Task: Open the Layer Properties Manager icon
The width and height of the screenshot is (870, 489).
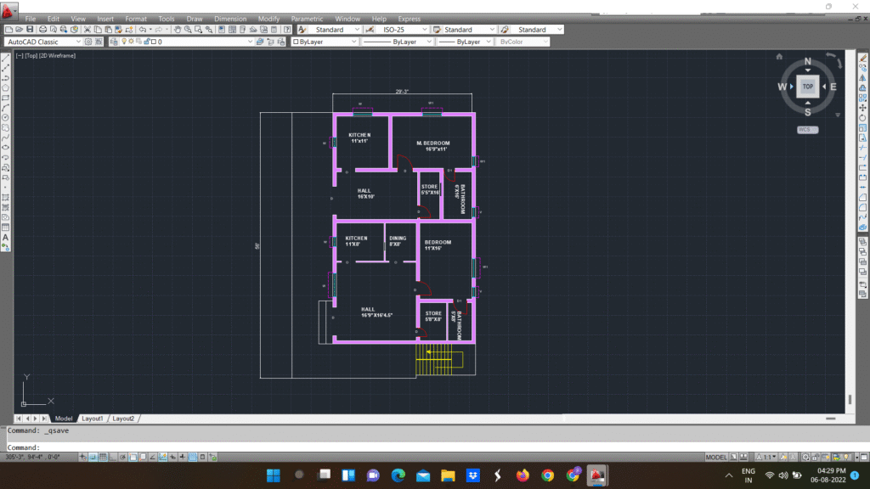Action: [x=114, y=42]
